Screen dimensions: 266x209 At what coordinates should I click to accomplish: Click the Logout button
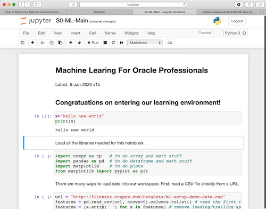237,21
